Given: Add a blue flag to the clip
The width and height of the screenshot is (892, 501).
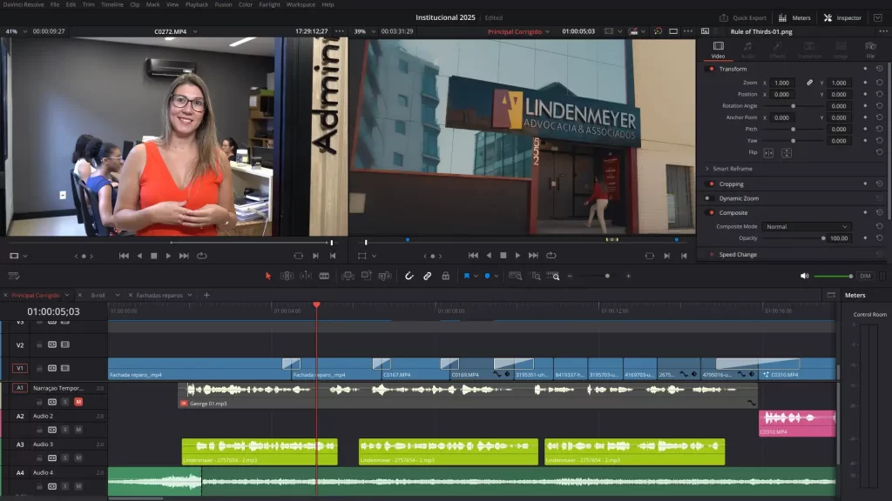Looking at the screenshot, I should [x=467, y=276].
